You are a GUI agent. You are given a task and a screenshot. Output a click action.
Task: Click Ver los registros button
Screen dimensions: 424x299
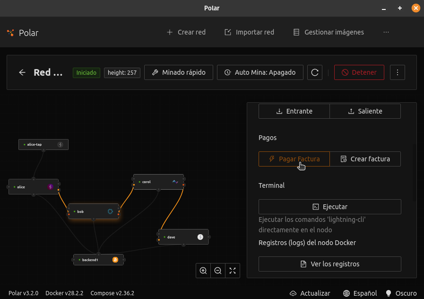click(x=330, y=264)
